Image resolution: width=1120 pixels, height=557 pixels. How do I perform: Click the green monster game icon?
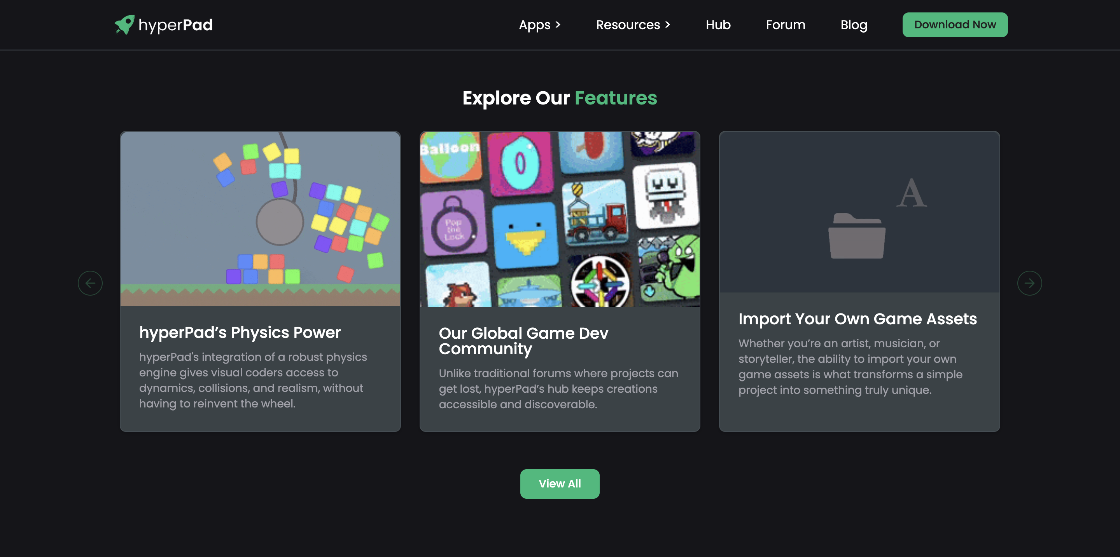(670, 268)
